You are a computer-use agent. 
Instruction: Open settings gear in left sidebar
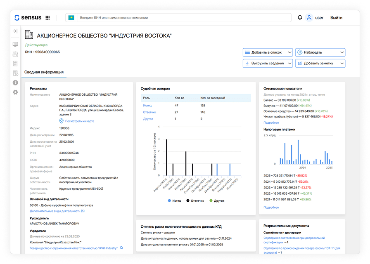15,92
